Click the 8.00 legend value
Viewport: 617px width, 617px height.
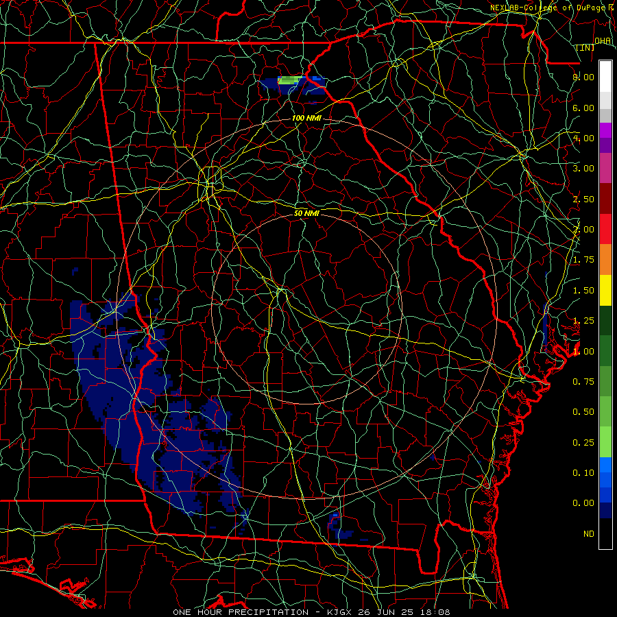583,77
